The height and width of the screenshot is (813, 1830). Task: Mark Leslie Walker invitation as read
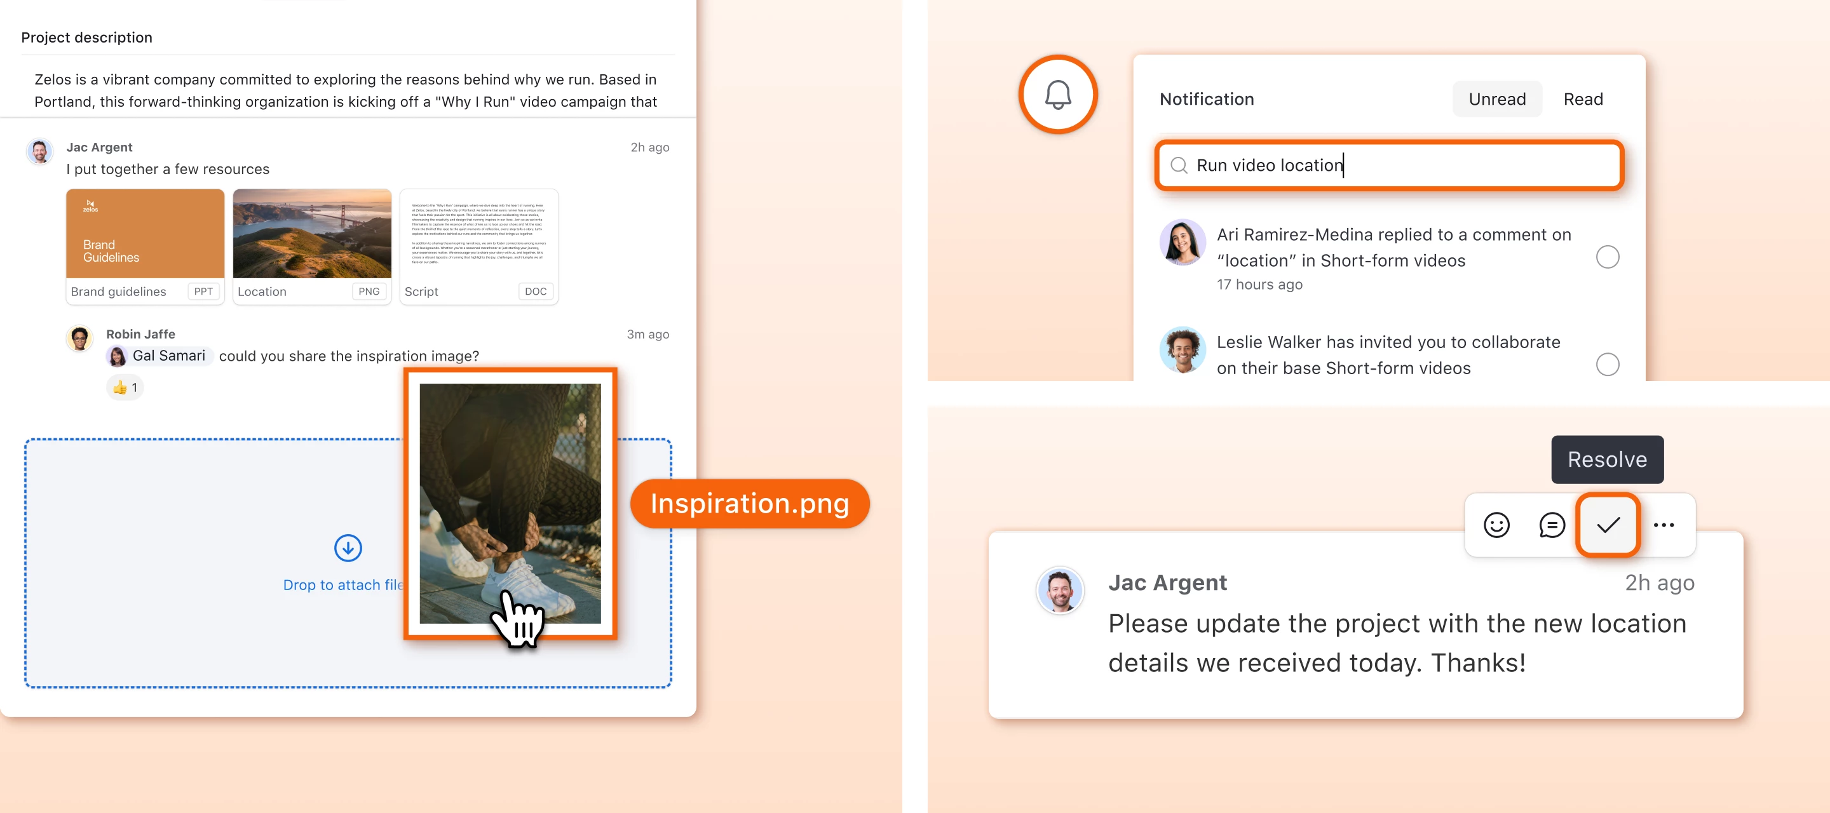coord(1607,364)
